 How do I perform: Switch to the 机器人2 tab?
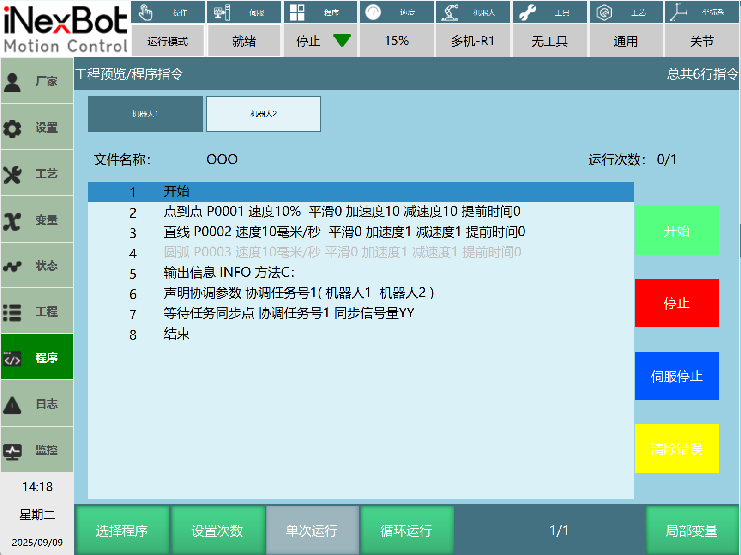coord(263,114)
